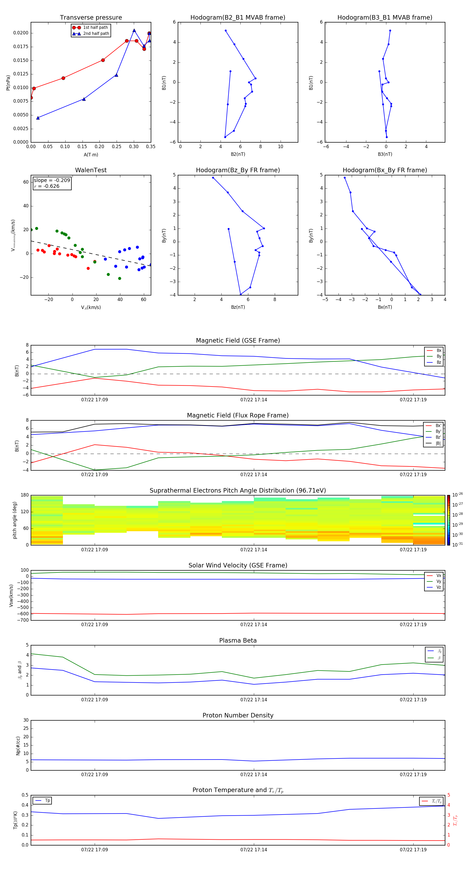476x873 pixels.
Task: Click the '10^-26' colorbar label
Action: pos(457,495)
